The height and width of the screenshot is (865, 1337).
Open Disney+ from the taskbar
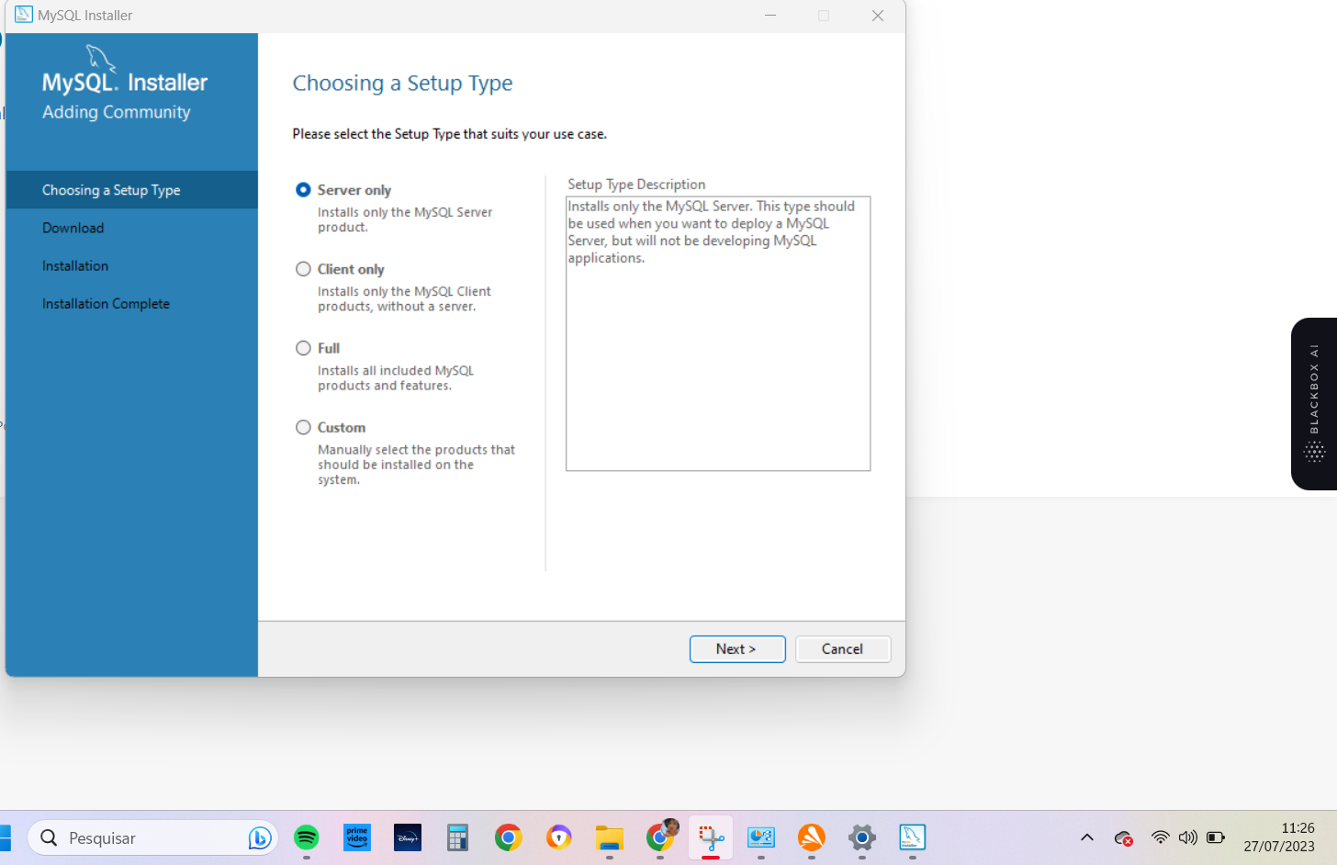(408, 837)
